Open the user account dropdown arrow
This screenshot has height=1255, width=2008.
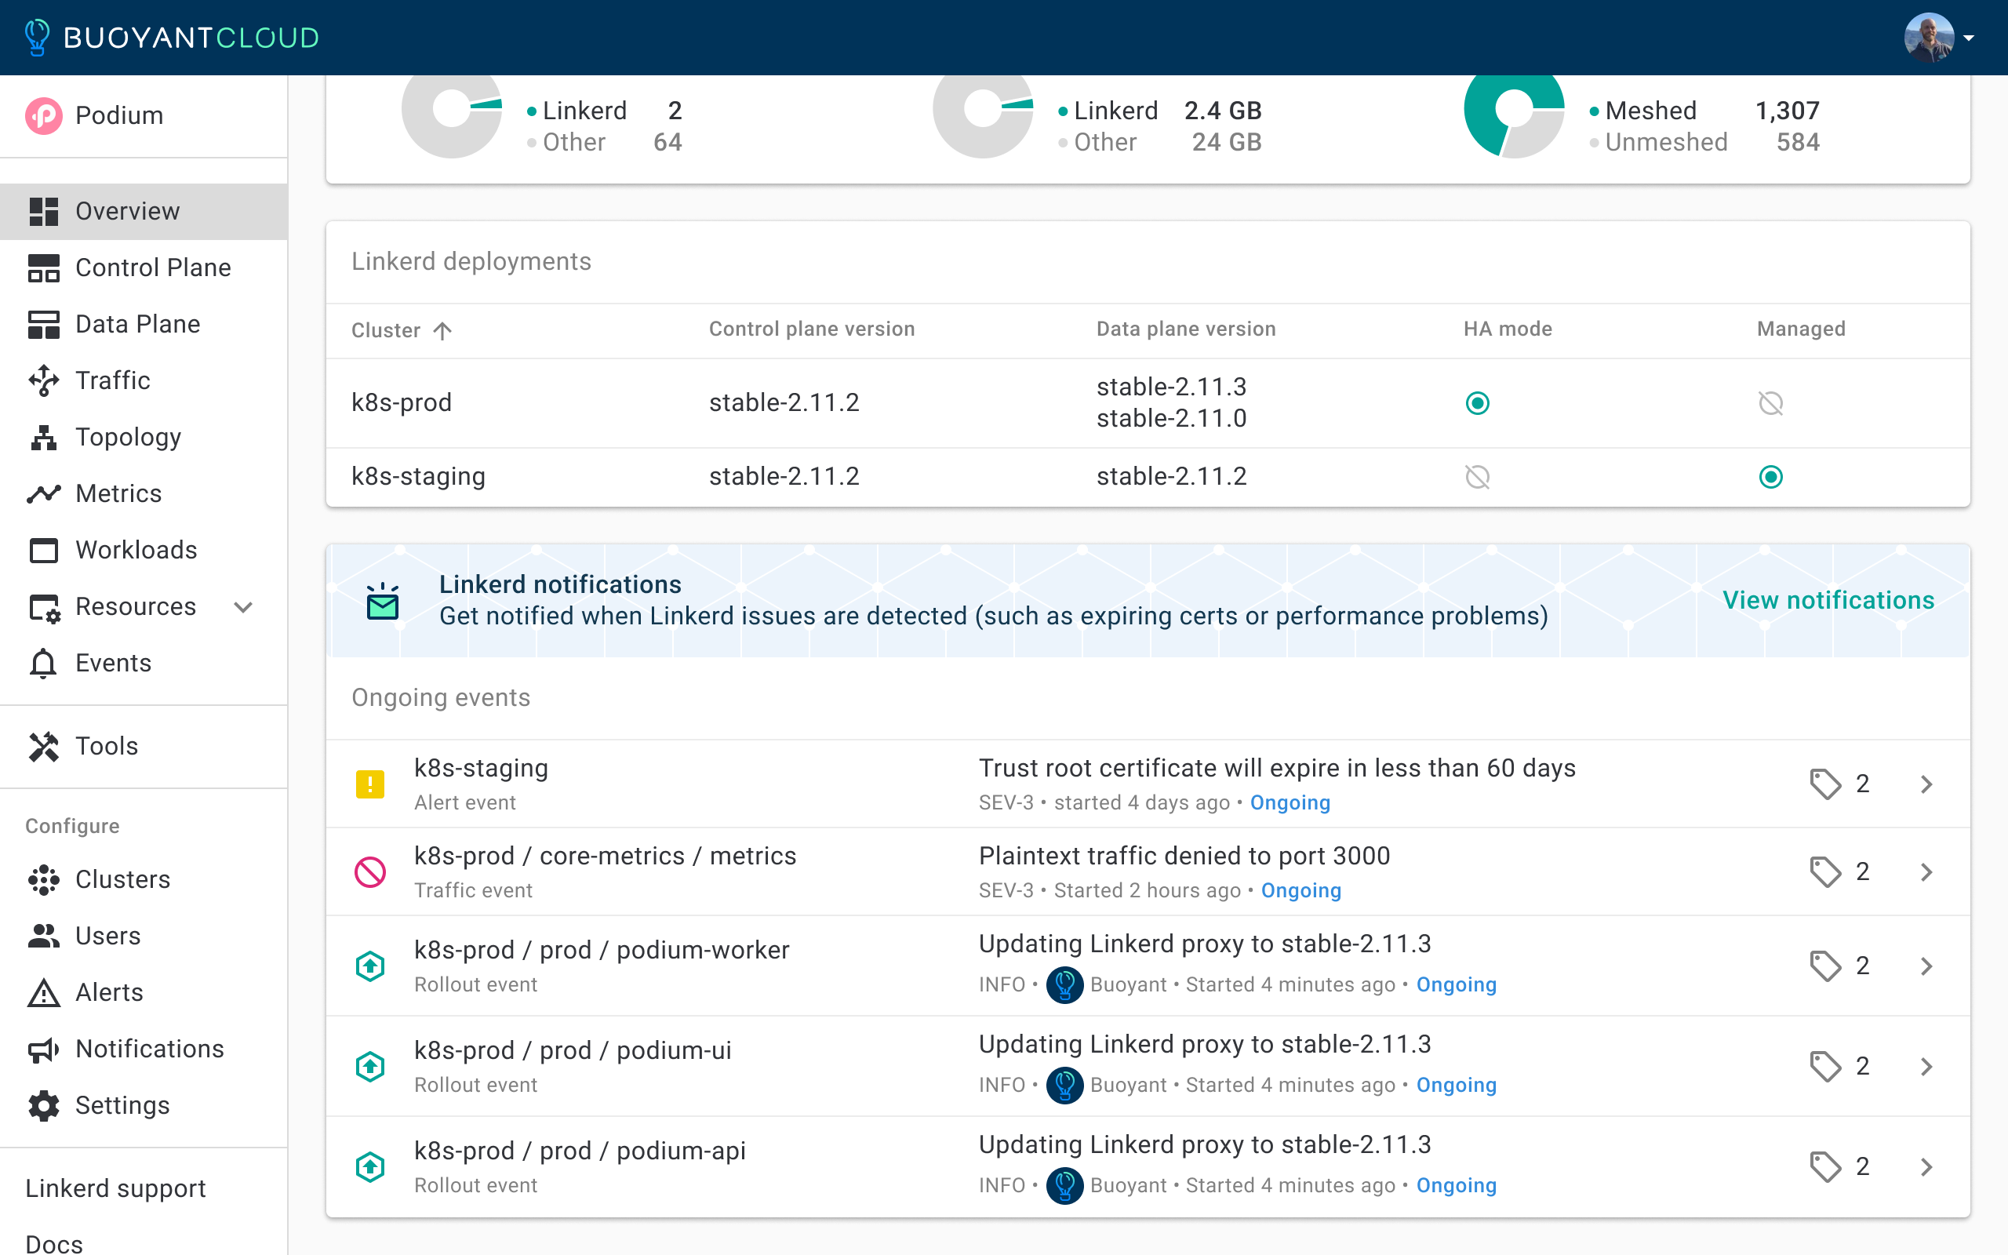[x=1969, y=38]
